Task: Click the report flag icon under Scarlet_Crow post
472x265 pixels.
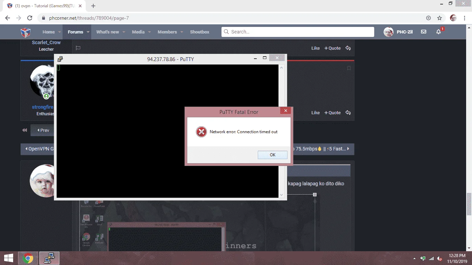Action: [78, 48]
